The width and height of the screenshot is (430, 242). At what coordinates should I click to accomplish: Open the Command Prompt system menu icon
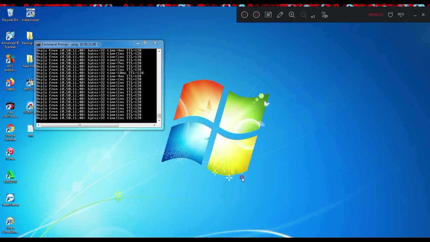pyautogui.click(x=38, y=44)
